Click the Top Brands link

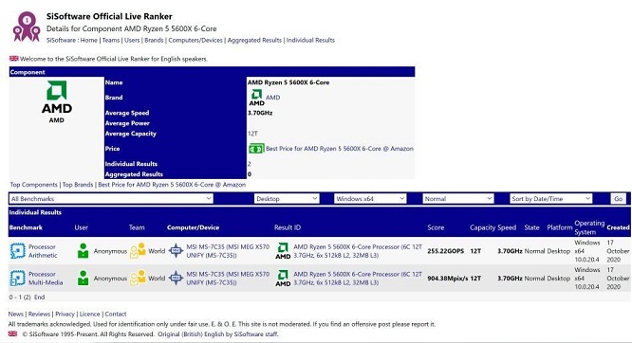[78, 185]
